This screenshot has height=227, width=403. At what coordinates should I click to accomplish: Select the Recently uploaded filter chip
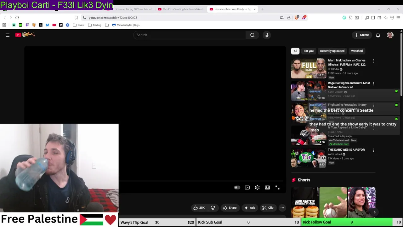tap(332, 51)
